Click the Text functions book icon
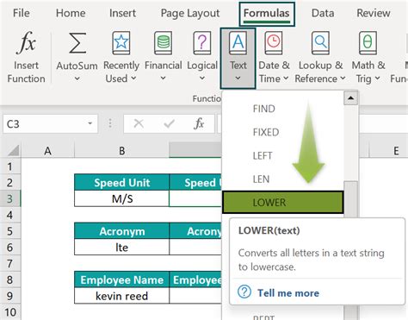The height and width of the screenshot is (320, 408). [x=238, y=43]
